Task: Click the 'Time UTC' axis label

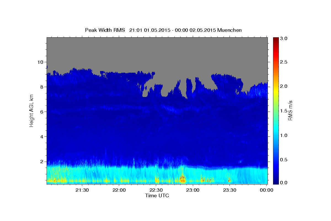Action: point(157,196)
